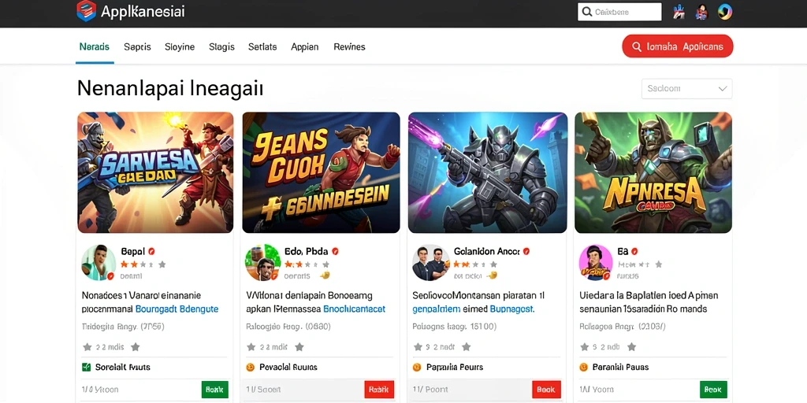Click the yellow thumb emoji under Edo, Pbda

point(324,275)
